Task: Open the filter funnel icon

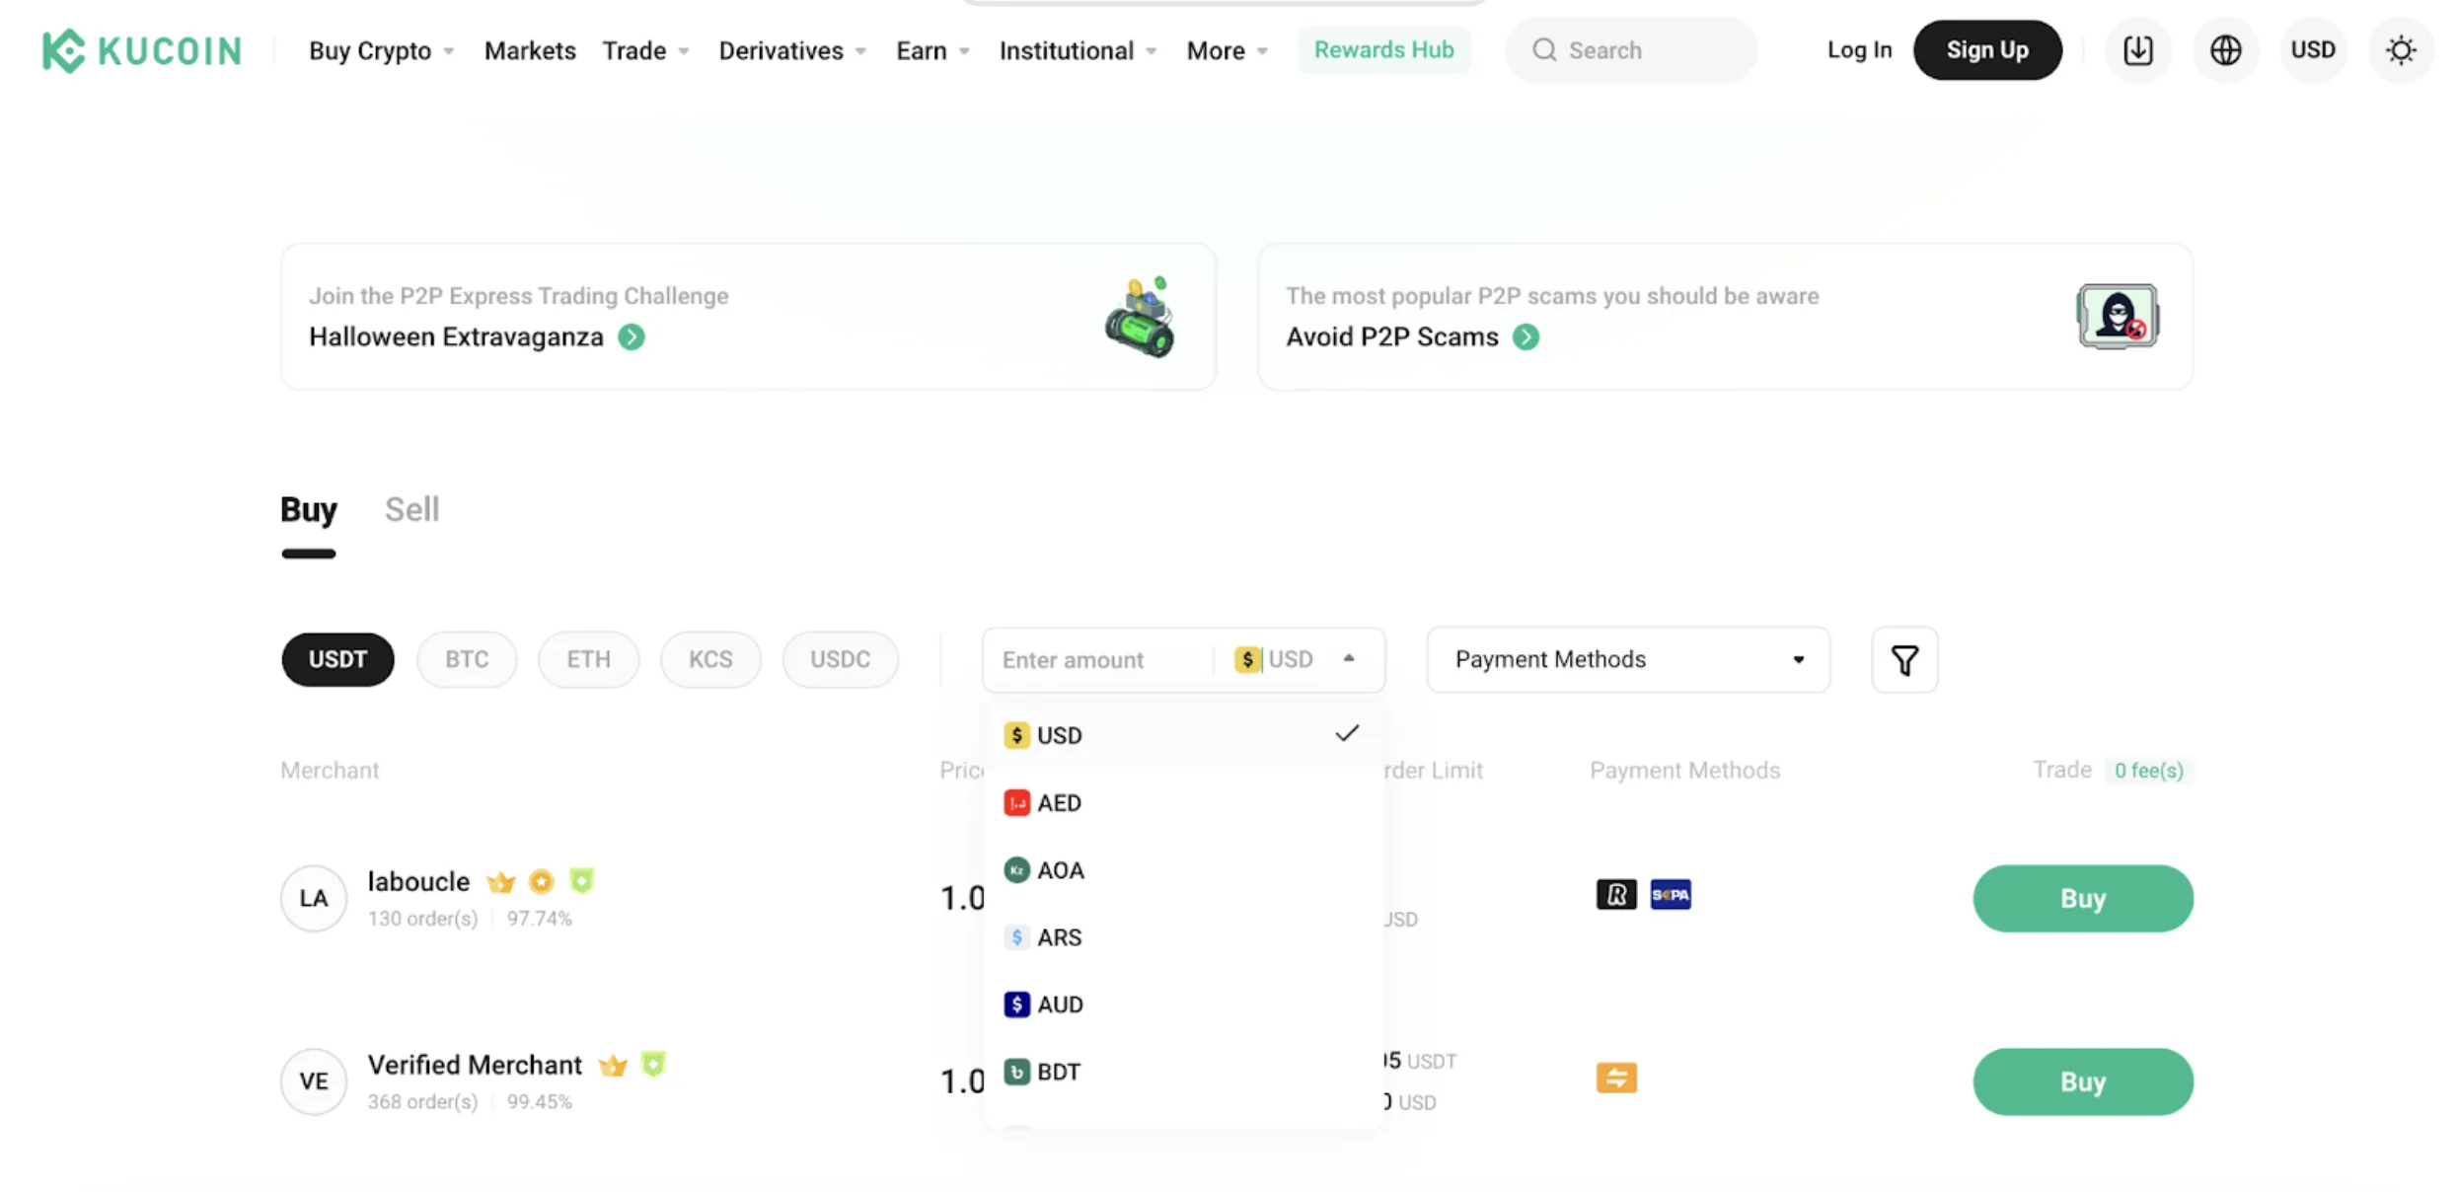Action: click(1904, 659)
